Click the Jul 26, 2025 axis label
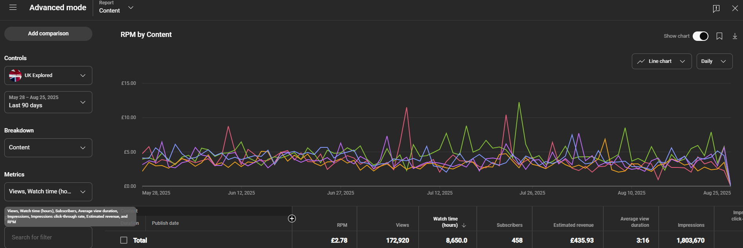Image resolution: width=743 pixels, height=248 pixels. [532, 193]
